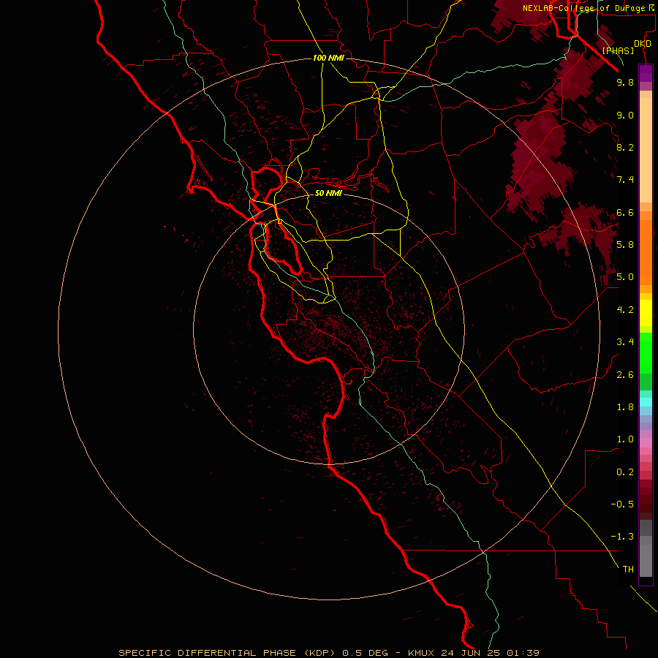Click the 5.8 value on the scale
This screenshot has width=658, height=658.
[x=625, y=245]
